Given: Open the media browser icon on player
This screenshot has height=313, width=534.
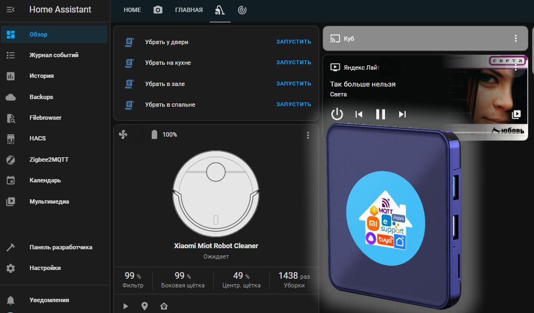Looking at the screenshot, I should click(x=516, y=114).
